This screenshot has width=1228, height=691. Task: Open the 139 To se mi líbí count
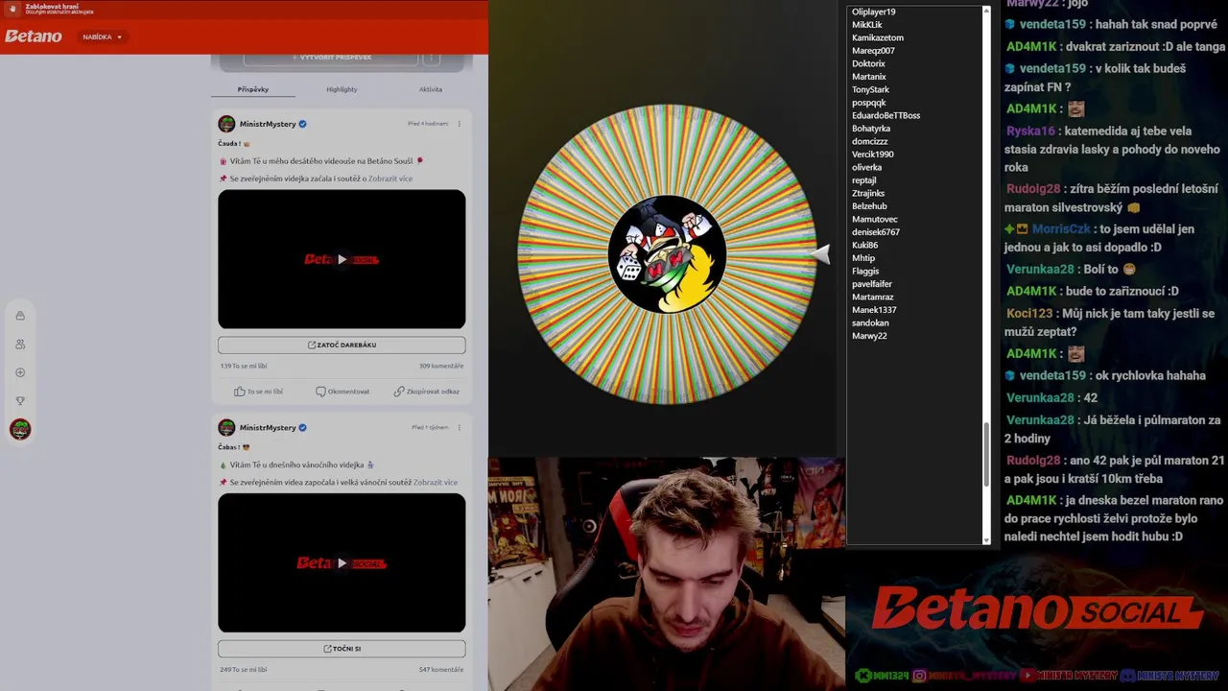click(244, 366)
